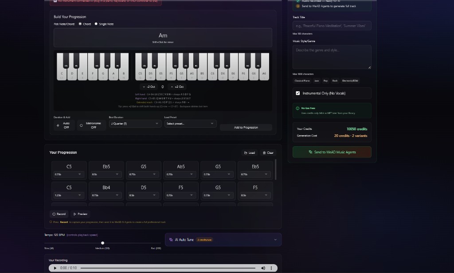Play the A5 piano key
The image size is (454, 273).
click(192, 74)
